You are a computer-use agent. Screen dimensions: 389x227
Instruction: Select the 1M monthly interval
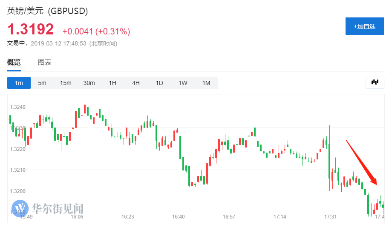click(206, 83)
